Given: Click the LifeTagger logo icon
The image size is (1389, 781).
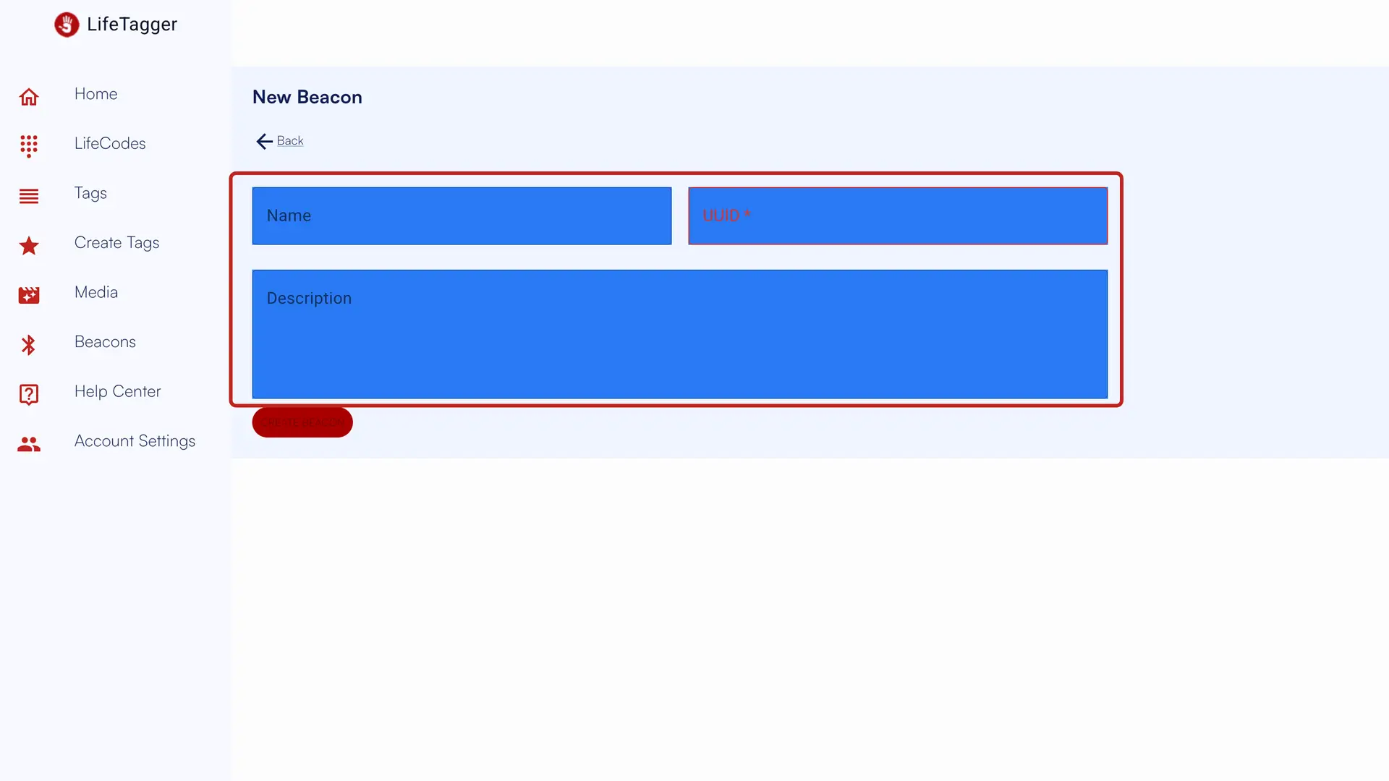Looking at the screenshot, I should tap(67, 24).
